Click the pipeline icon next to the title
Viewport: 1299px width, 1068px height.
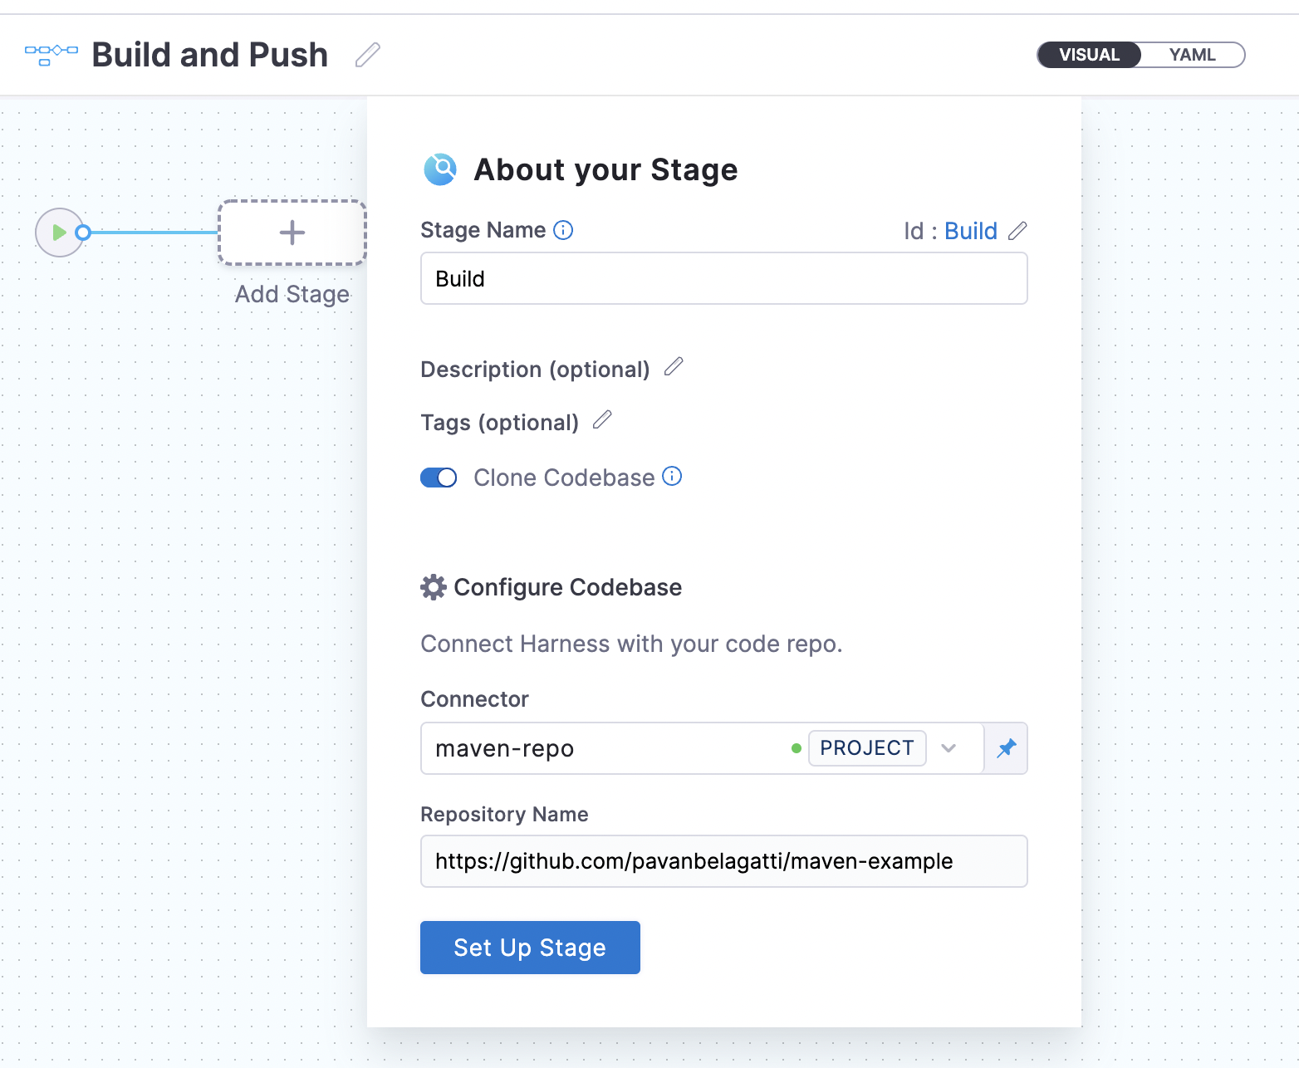click(51, 55)
